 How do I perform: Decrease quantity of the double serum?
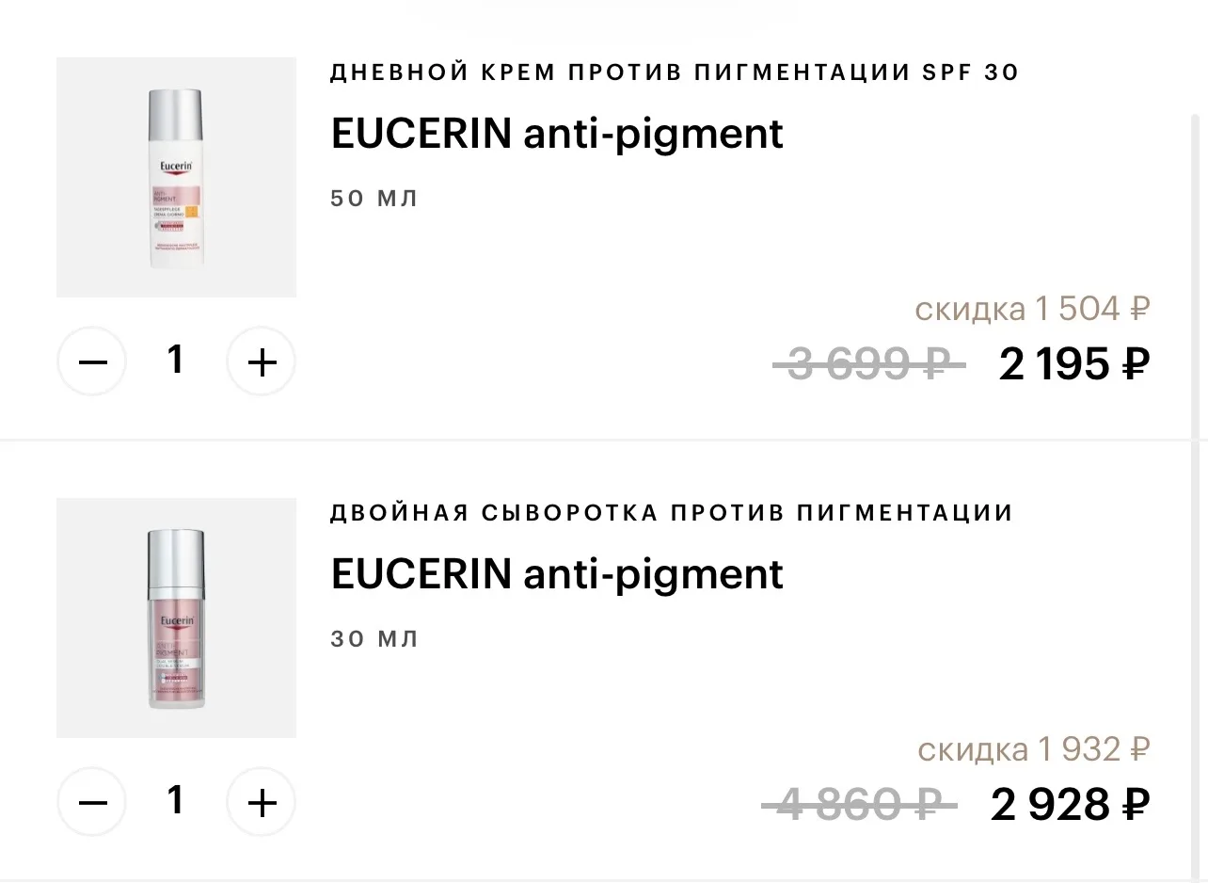[x=92, y=802]
